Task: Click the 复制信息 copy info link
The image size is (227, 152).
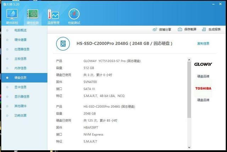Action: pyautogui.click(x=203, y=43)
